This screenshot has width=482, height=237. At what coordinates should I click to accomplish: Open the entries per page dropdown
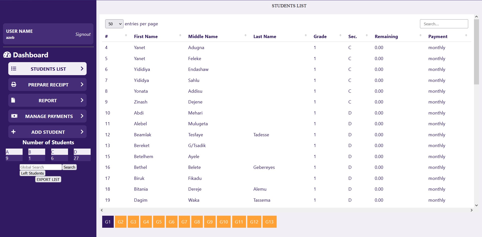pyautogui.click(x=114, y=24)
